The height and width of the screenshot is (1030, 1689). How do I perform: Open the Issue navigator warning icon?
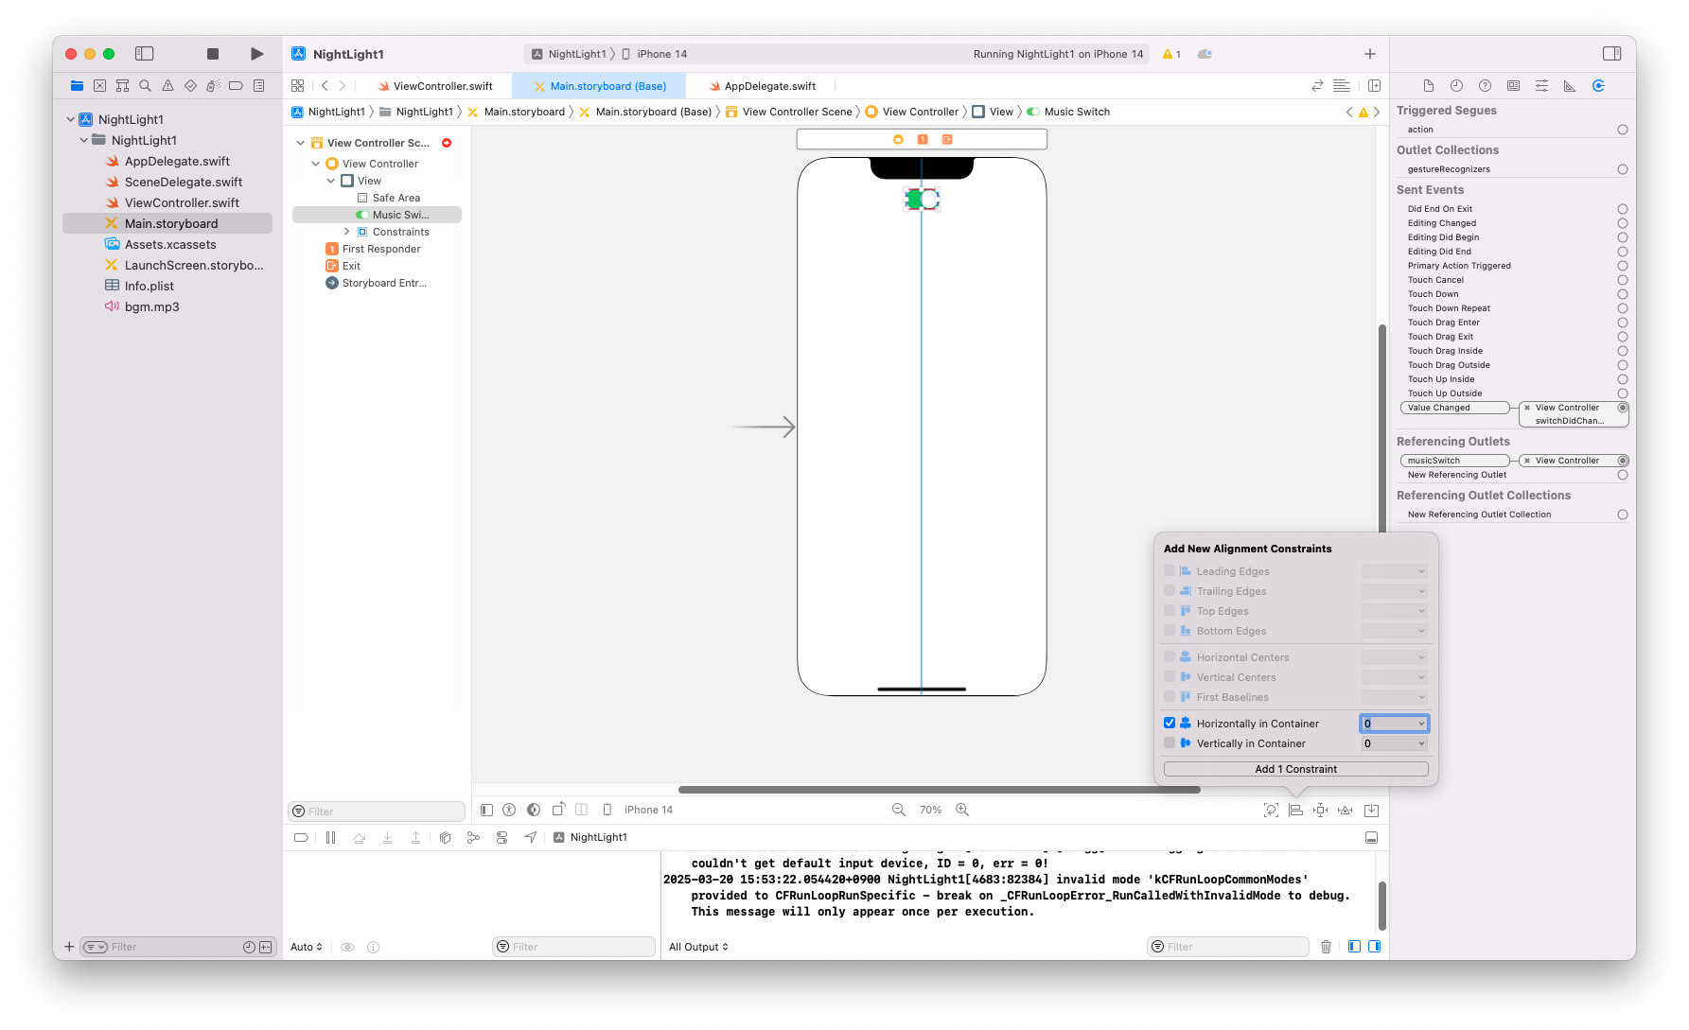(x=167, y=85)
